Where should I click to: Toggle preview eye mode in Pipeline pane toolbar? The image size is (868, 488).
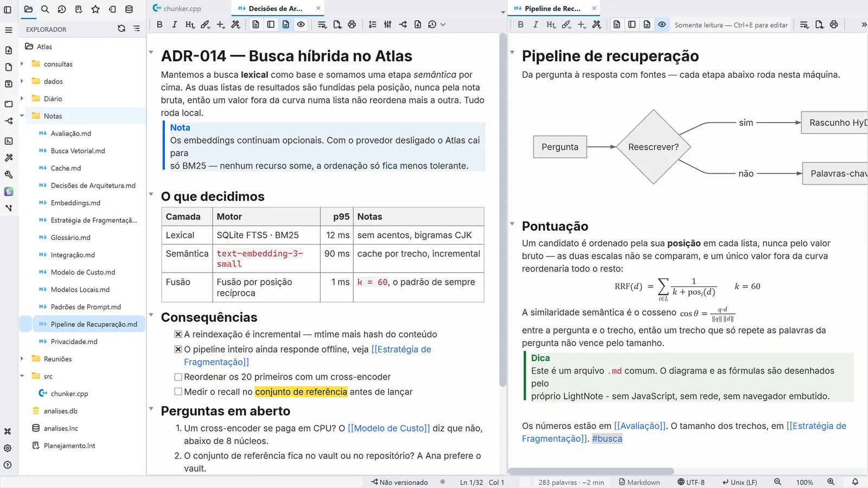(662, 24)
